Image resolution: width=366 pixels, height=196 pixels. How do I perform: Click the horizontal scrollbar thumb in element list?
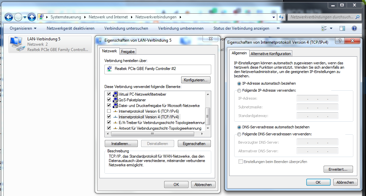[x=152, y=134]
